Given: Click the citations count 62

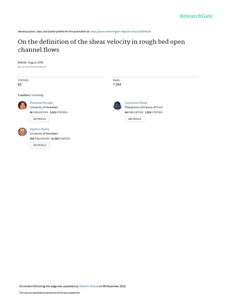Looking at the screenshot, I should pyautogui.click(x=20, y=84).
